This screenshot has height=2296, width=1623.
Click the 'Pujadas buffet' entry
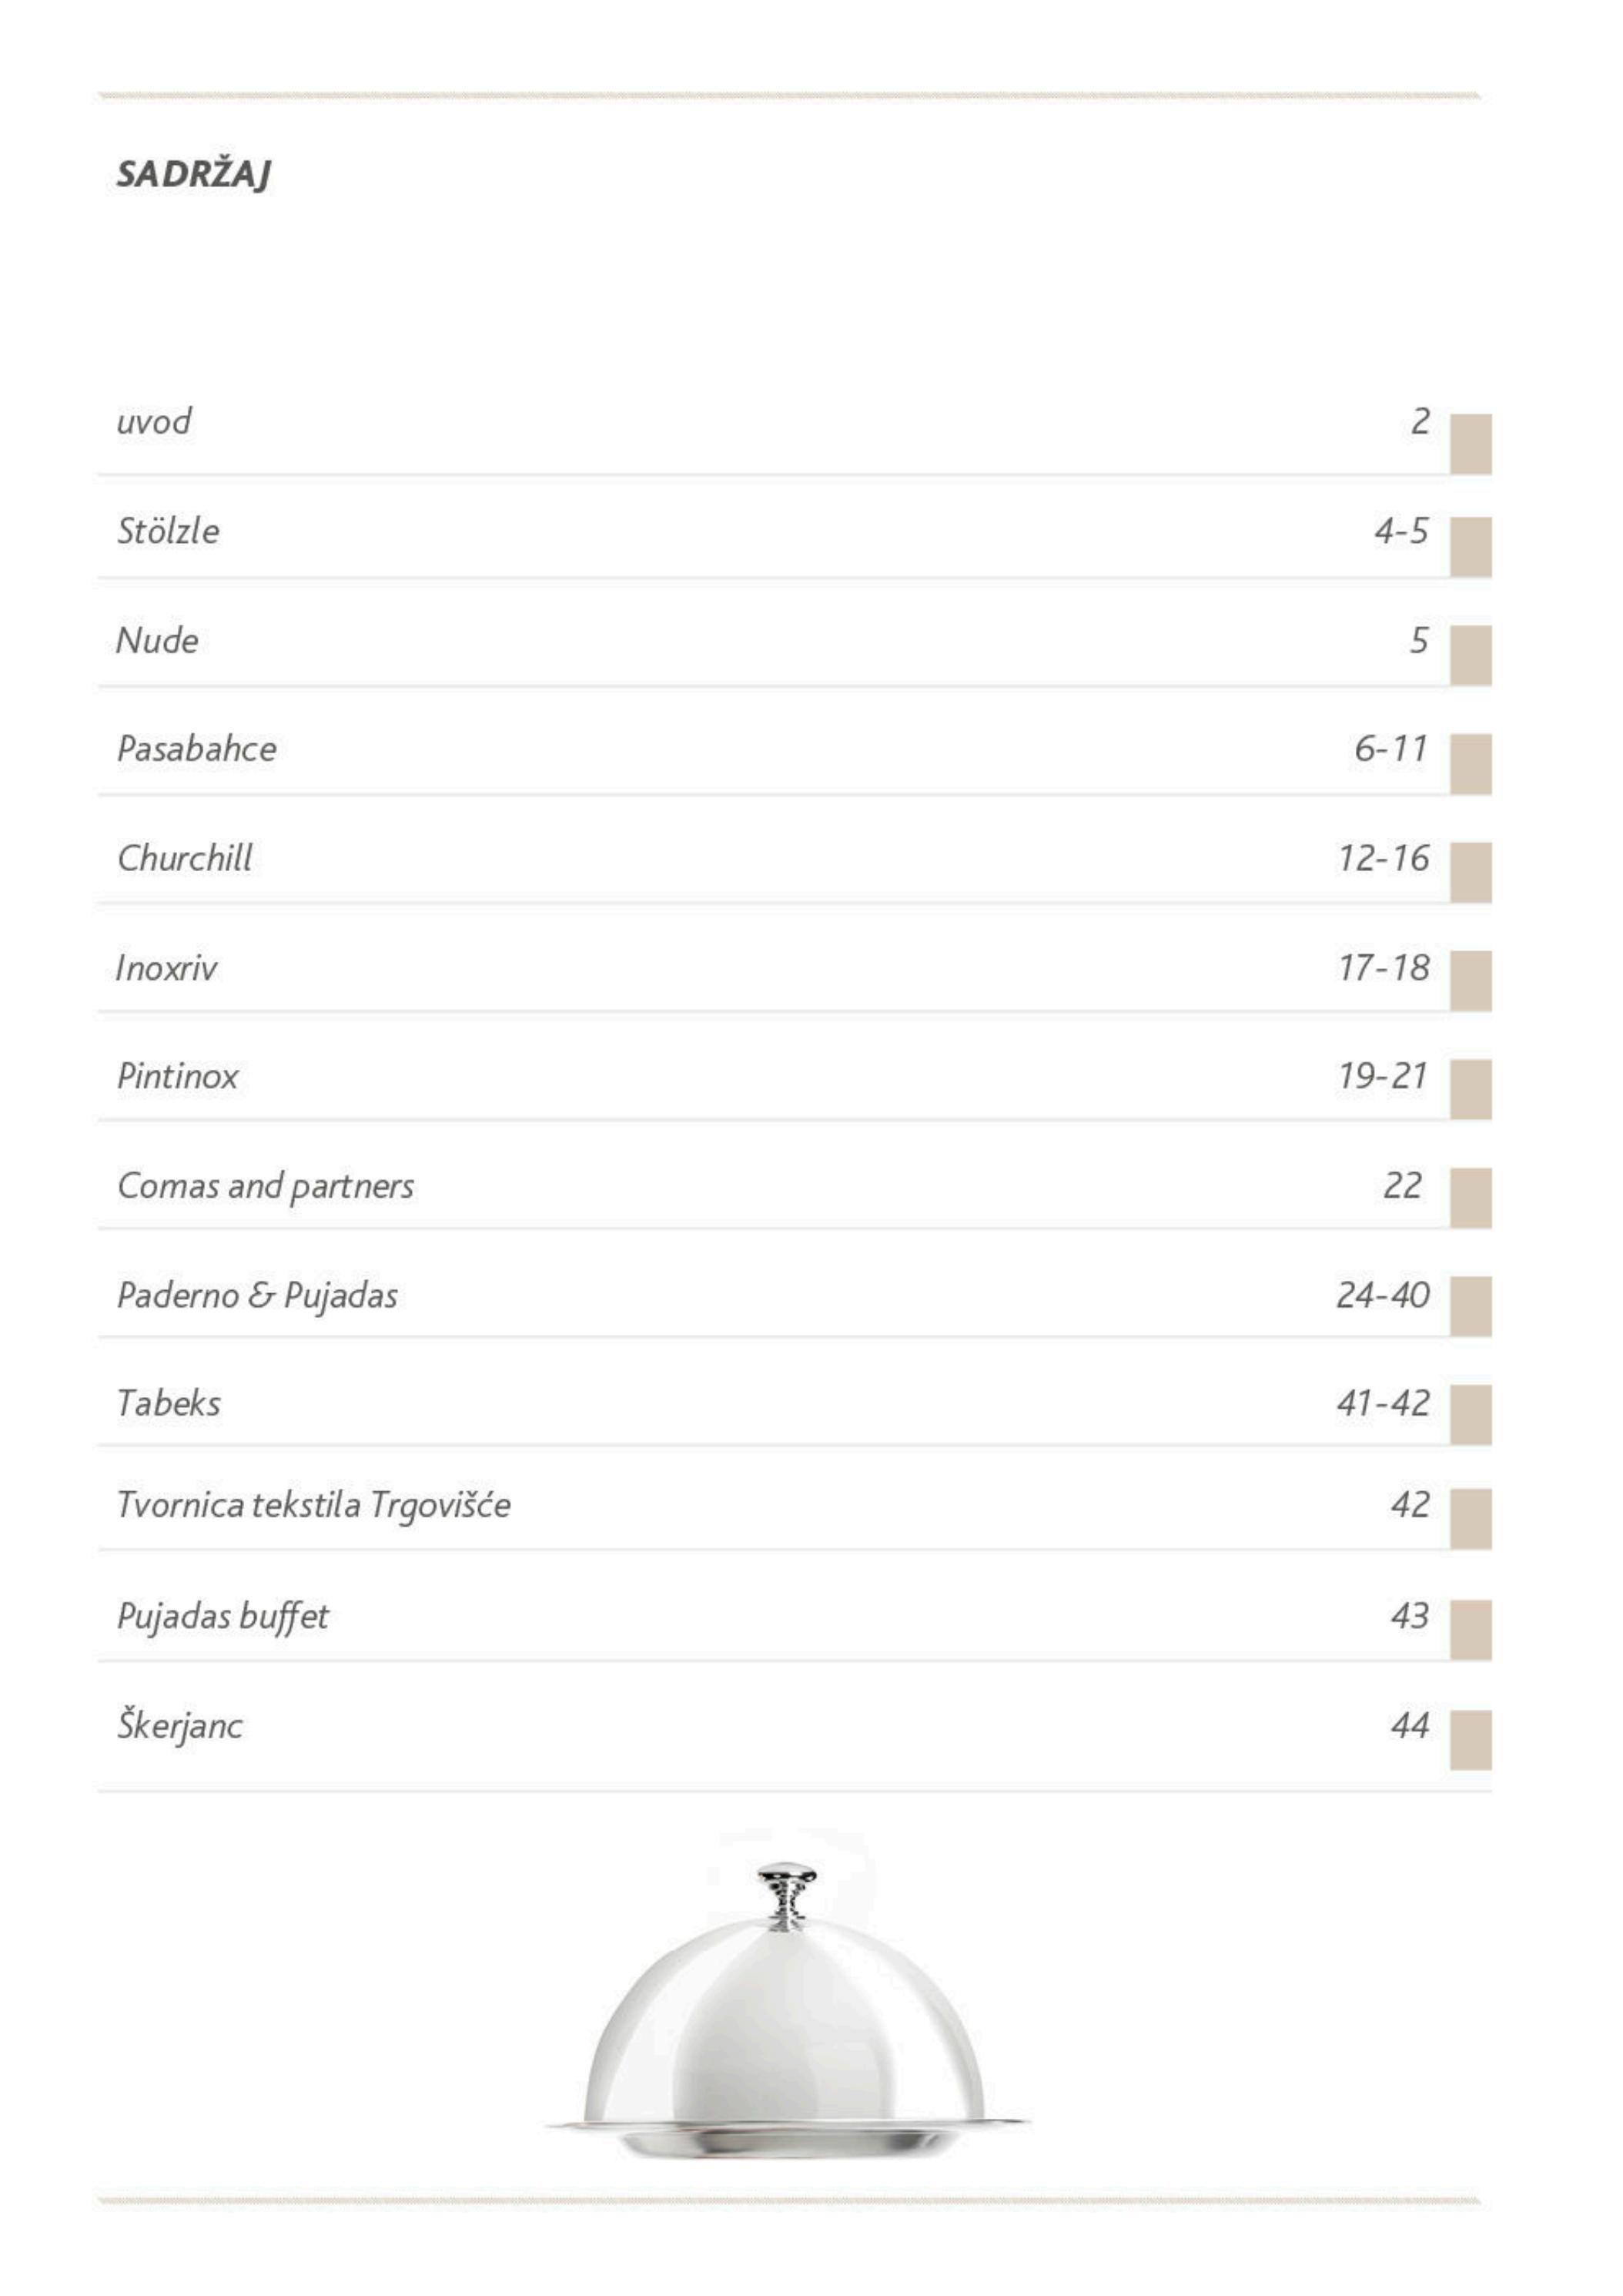coord(222,1616)
